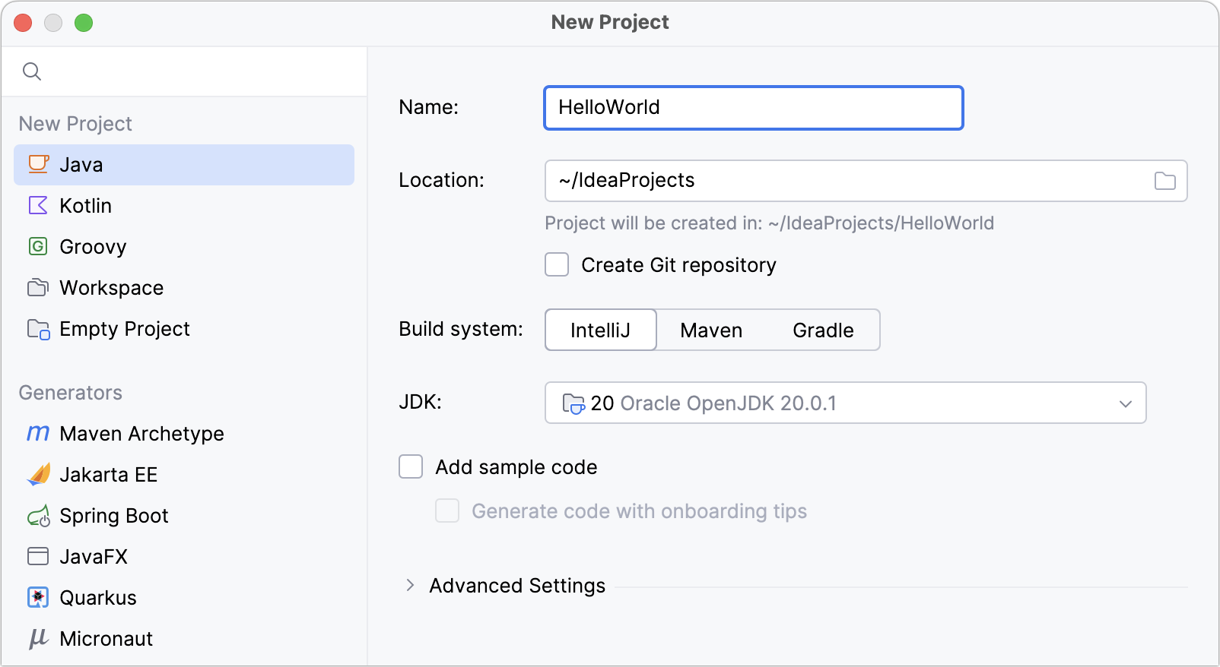1220x667 pixels.
Task: Click the Groovy G icon
Action: 38,246
